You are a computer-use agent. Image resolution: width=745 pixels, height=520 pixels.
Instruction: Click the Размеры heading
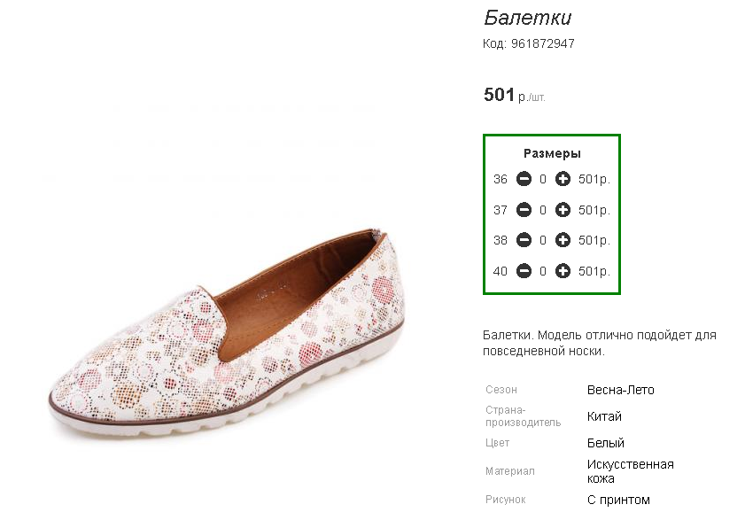[552, 153]
